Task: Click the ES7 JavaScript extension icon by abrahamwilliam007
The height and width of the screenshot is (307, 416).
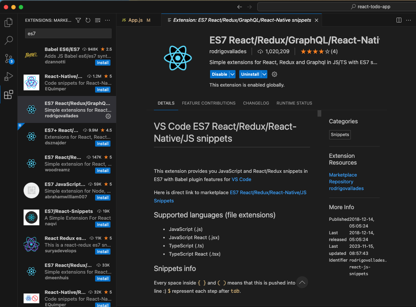Action: point(31,190)
